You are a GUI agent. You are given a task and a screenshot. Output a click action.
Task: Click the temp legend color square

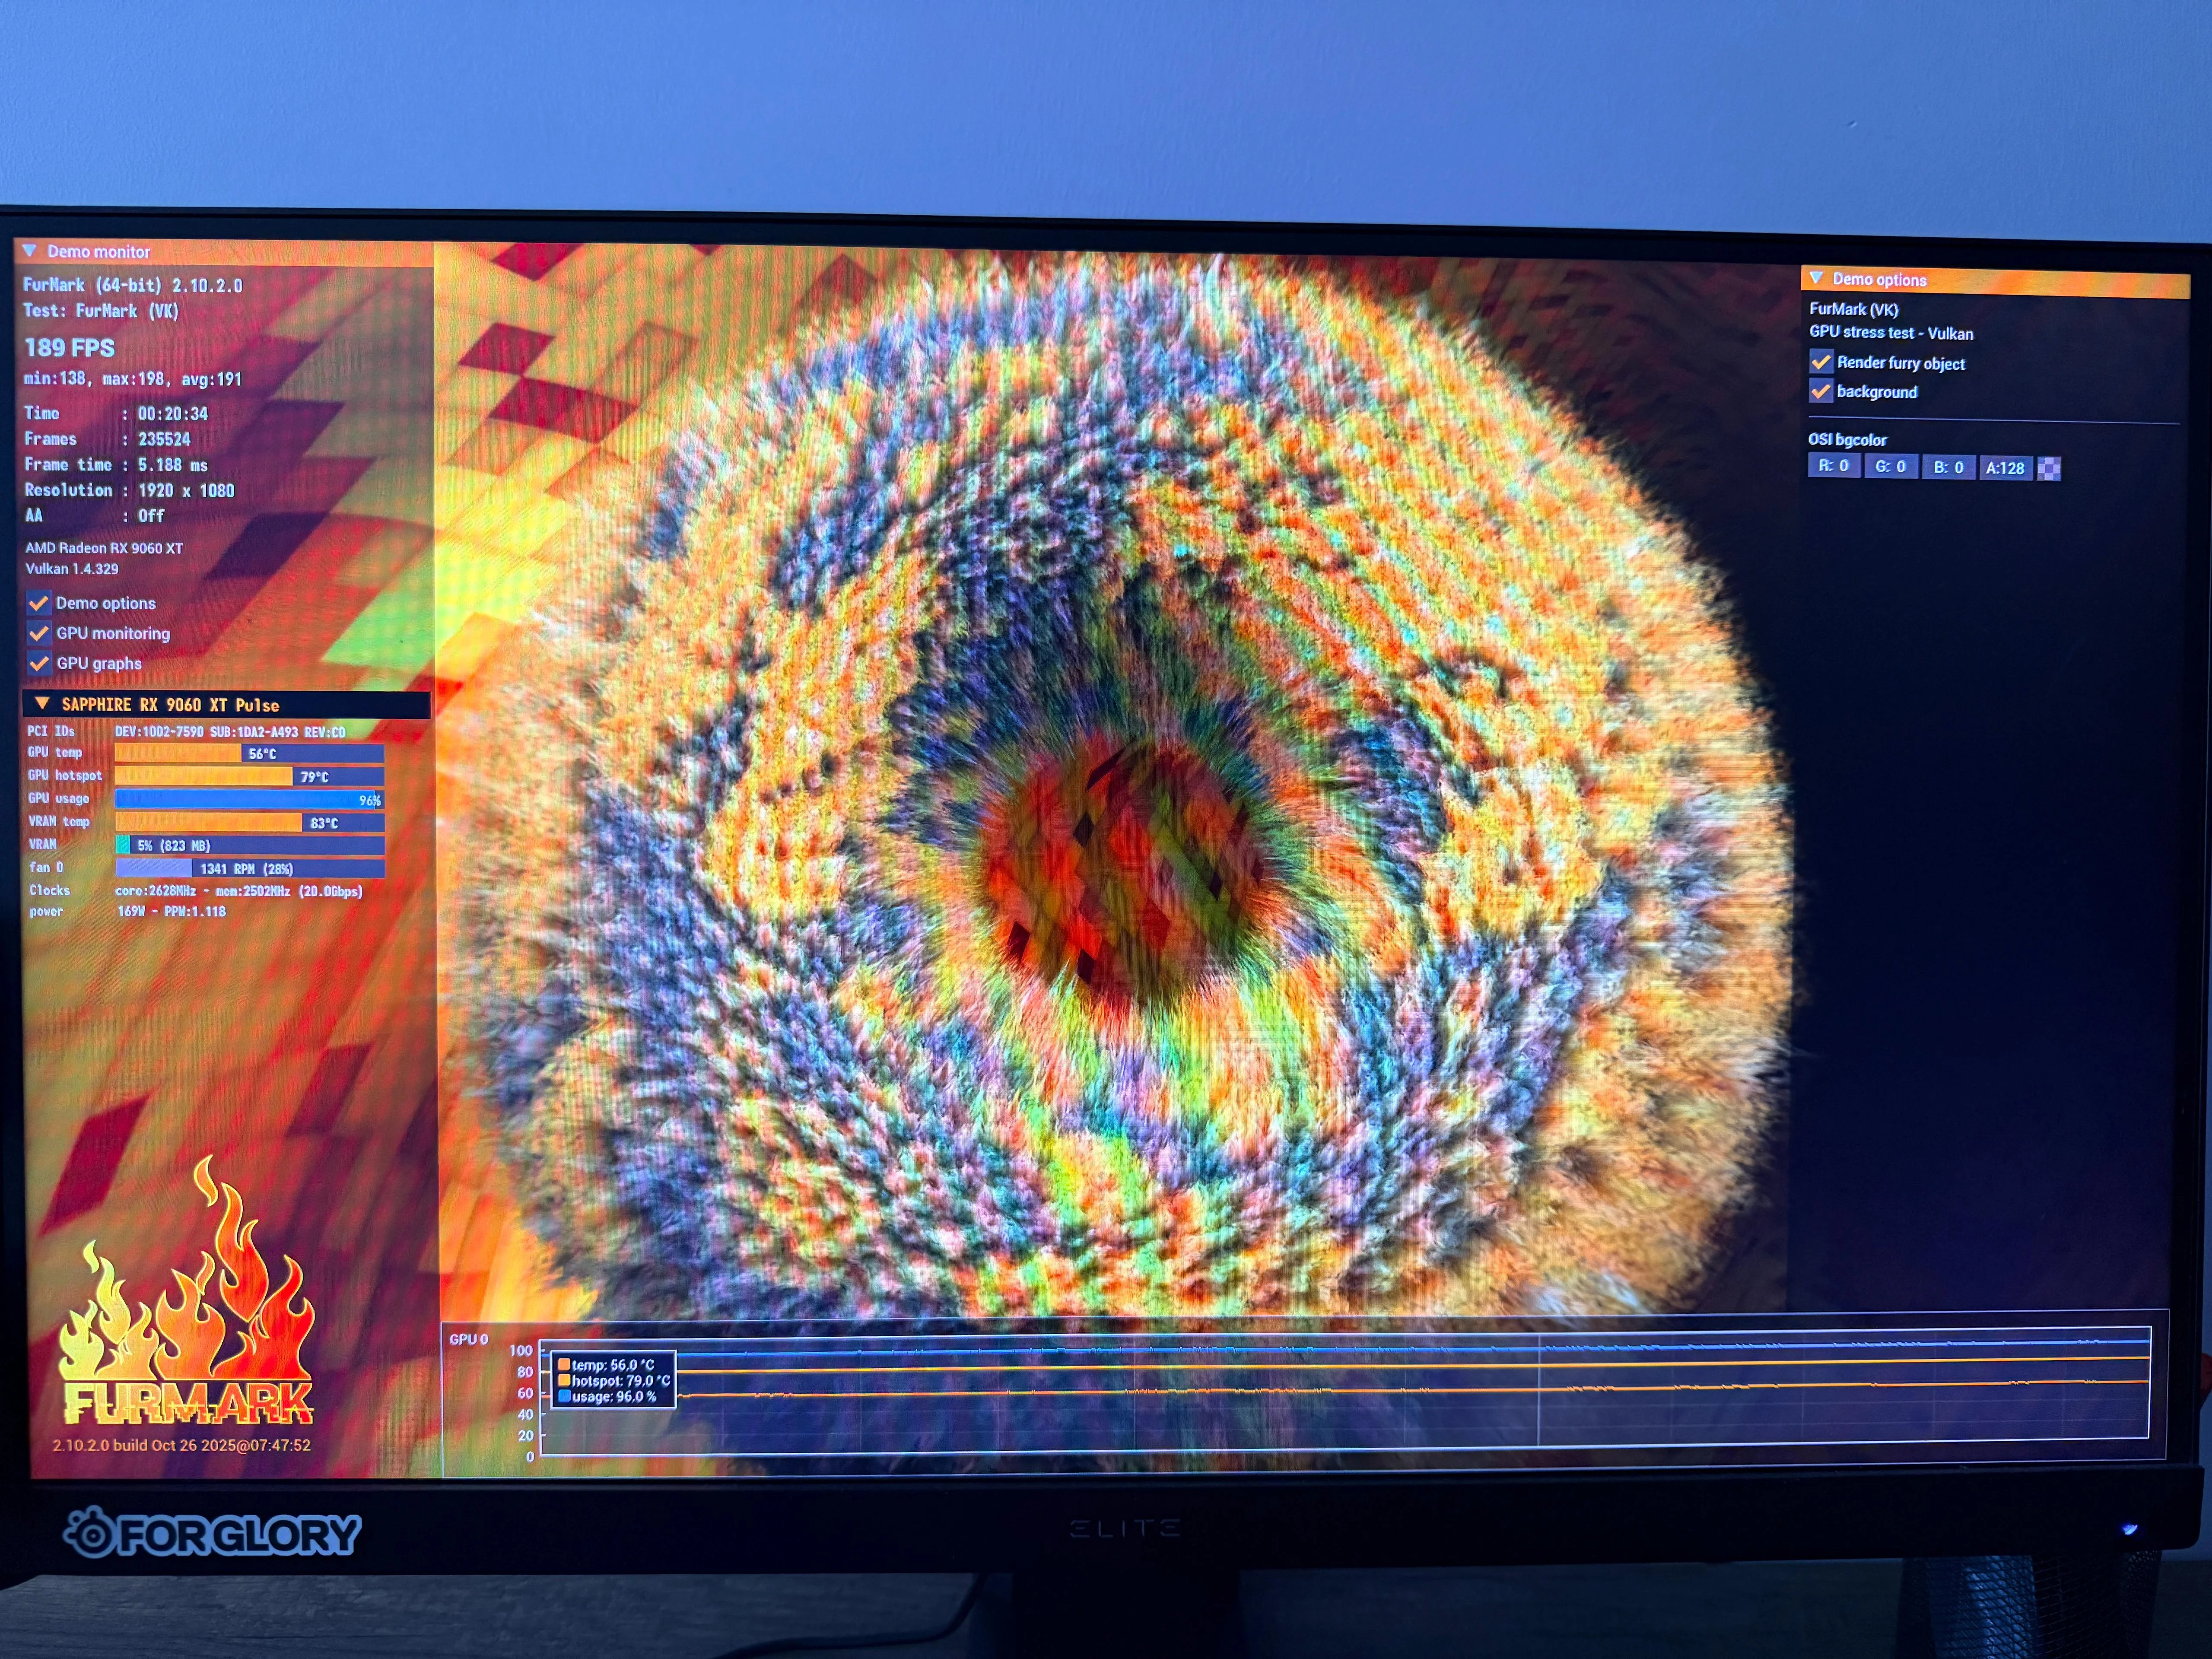tap(564, 1364)
